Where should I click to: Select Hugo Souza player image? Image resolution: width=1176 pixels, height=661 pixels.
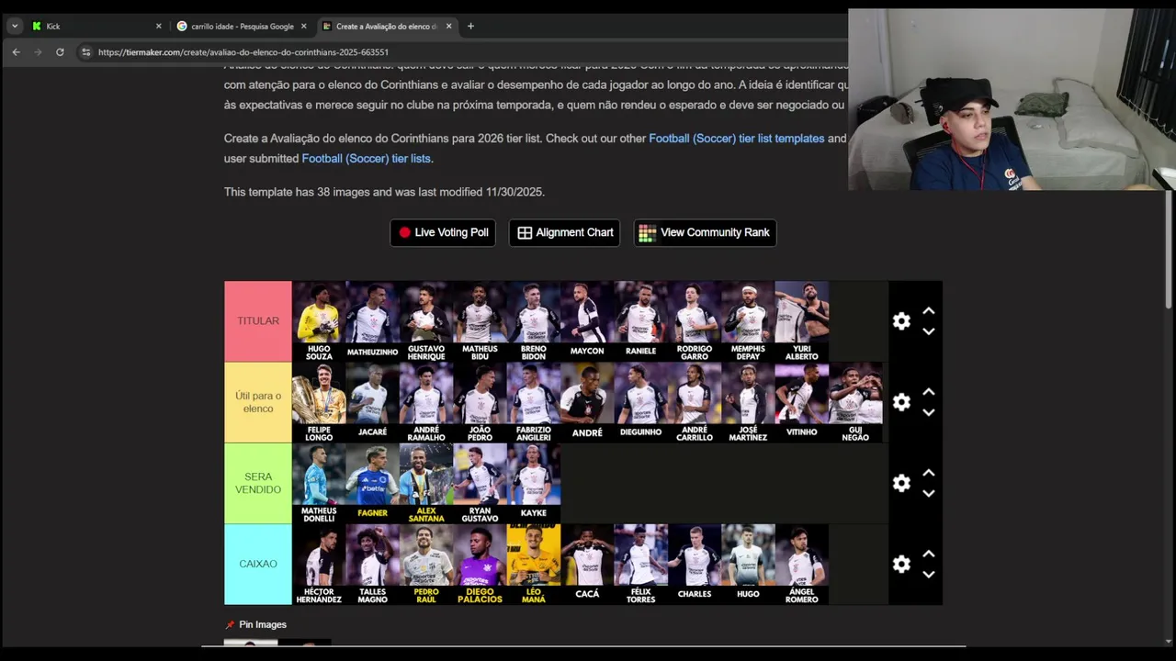(x=319, y=321)
